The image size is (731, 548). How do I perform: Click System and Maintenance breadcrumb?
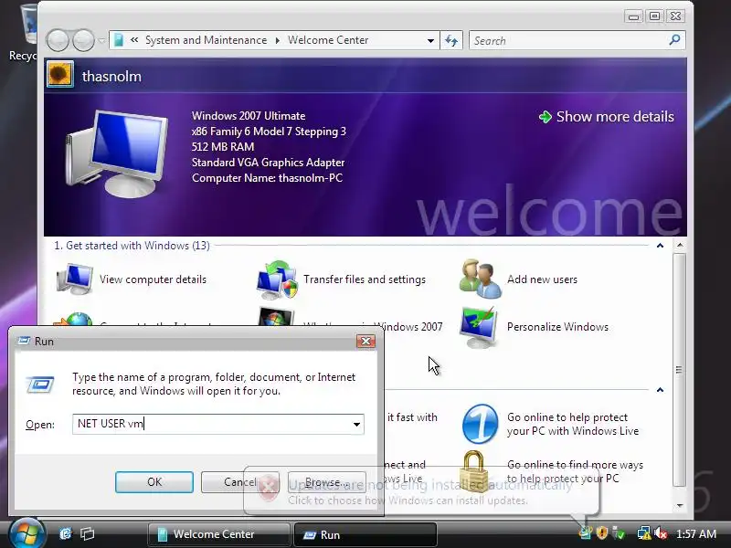207,40
